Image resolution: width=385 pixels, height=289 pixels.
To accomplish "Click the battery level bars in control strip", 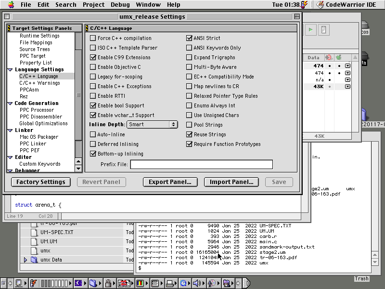I will [54, 283].
